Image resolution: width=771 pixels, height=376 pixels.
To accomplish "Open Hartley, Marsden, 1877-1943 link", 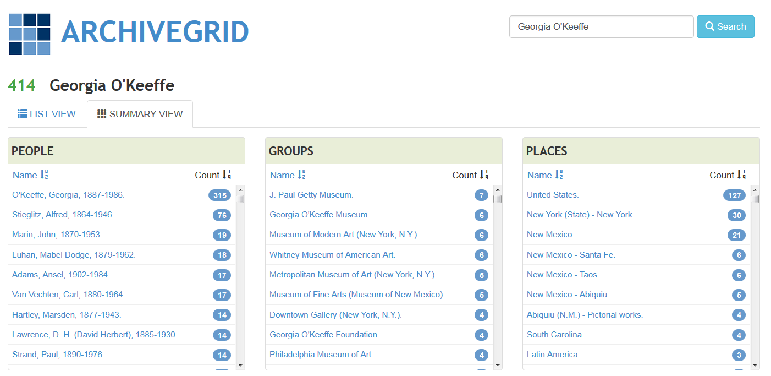I will coord(67,315).
